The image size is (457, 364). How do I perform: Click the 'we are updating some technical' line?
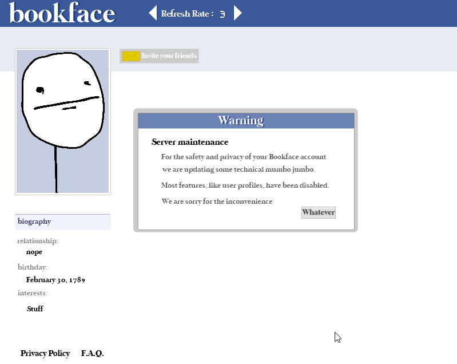coord(239,169)
